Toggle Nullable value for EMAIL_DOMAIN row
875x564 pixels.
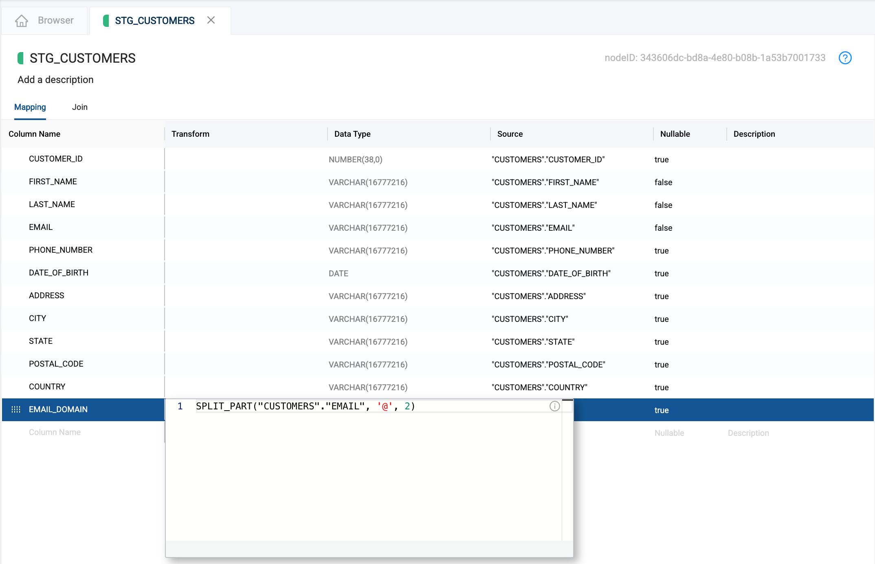pyautogui.click(x=661, y=410)
